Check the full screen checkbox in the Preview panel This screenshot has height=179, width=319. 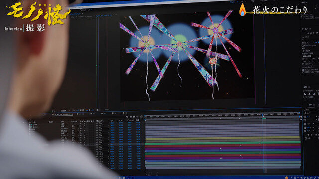[x=303, y=64]
